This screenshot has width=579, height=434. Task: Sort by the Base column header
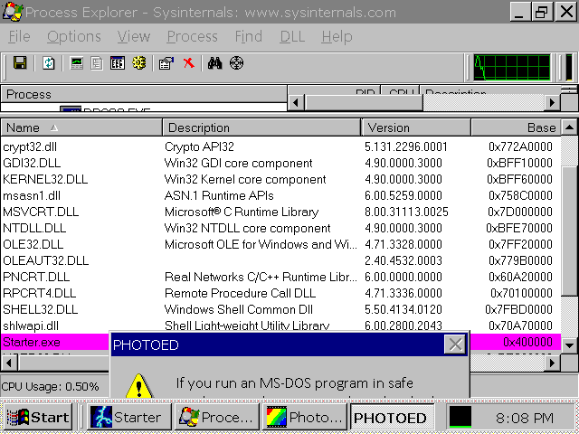click(x=516, y=127)
